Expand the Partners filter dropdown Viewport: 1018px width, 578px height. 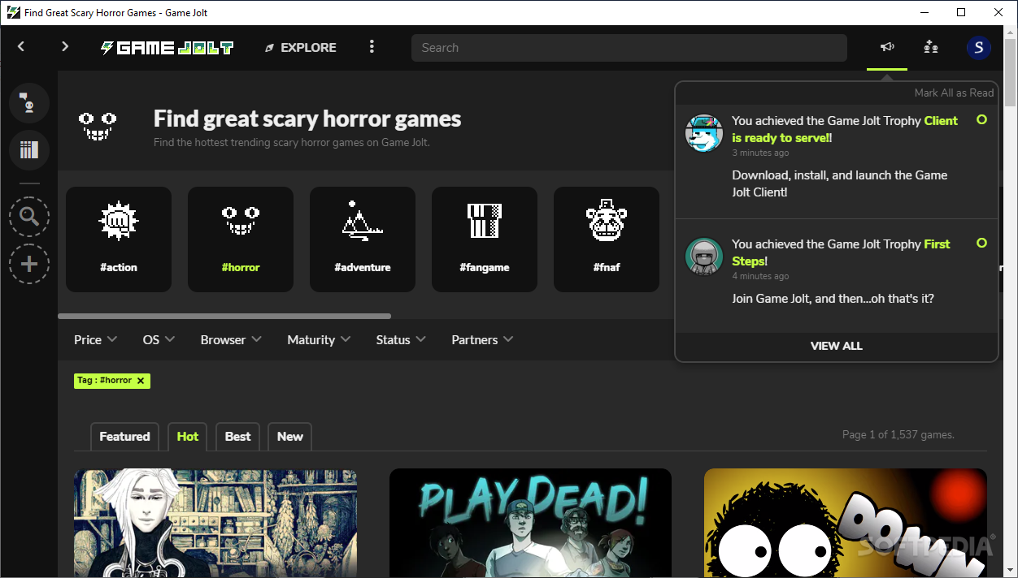pyautogui.click(x=482, y=339)
